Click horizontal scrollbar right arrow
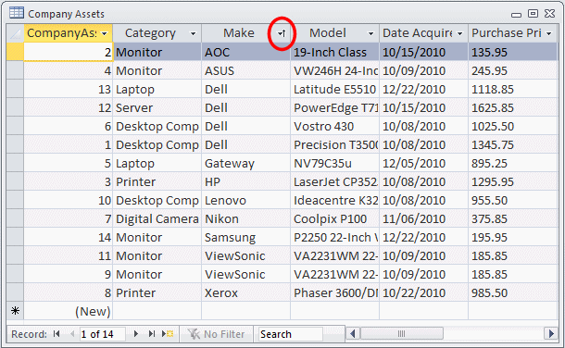 (551, 333)
